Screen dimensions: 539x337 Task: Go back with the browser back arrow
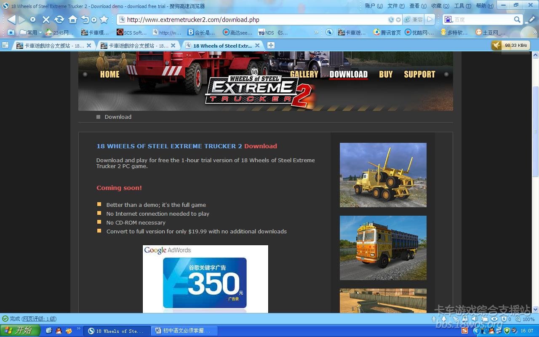coord(11,19)
